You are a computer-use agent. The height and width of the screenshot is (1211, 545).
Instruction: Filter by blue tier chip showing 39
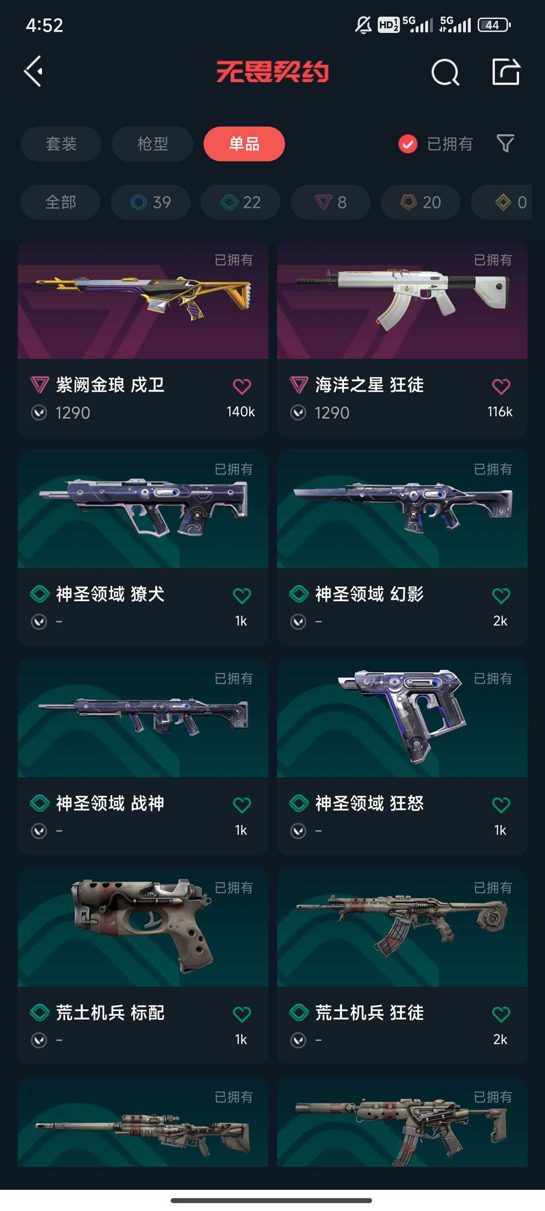(x=150, y=202)
